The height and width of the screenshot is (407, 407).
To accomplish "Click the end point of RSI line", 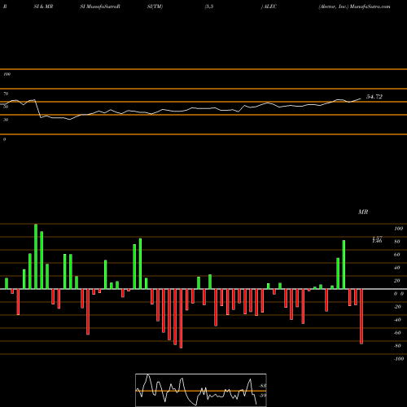I will pyautogui.click(x=361, y=98).
